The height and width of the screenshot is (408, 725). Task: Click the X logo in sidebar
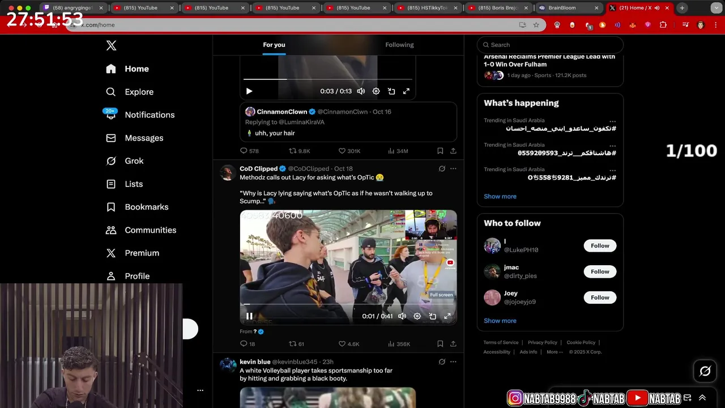coord(111,46)
